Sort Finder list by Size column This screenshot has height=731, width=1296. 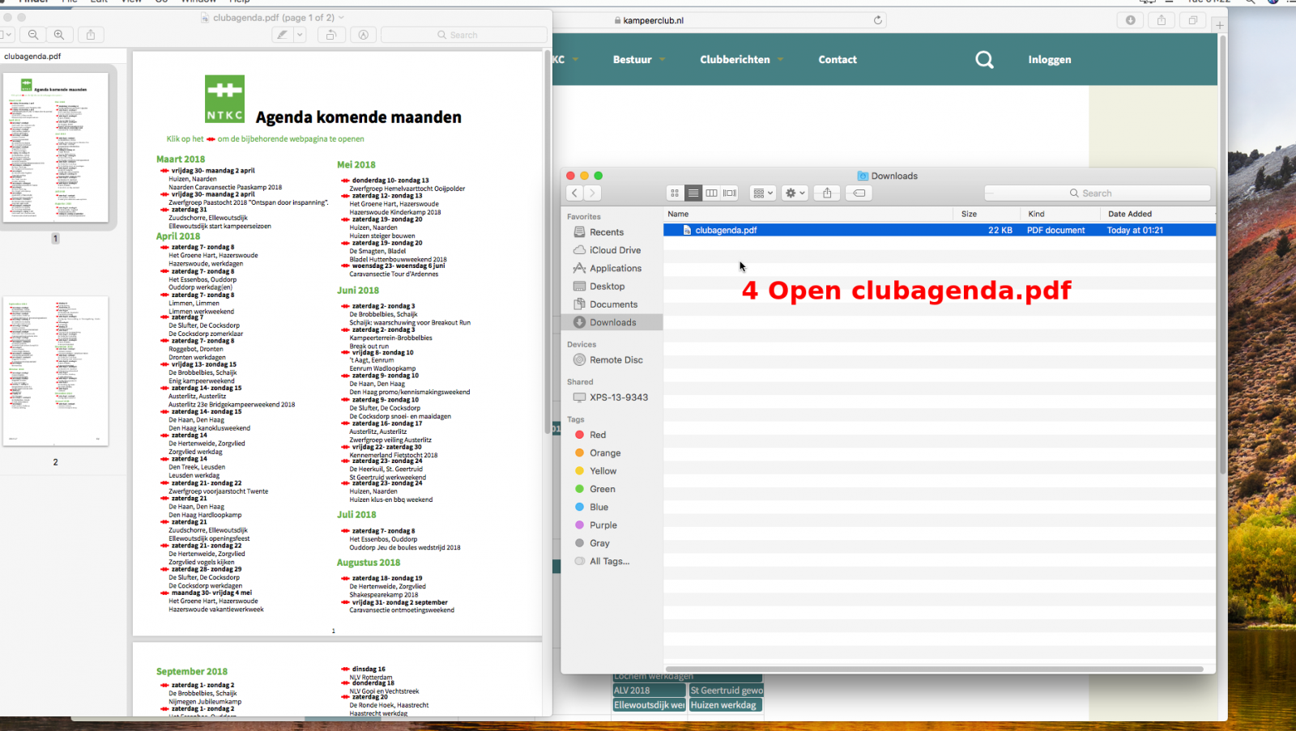[987, 214]
